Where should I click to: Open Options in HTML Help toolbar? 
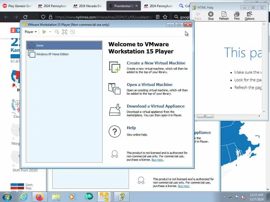[249, 16]
